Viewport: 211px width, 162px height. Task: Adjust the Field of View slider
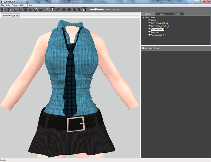96,10
